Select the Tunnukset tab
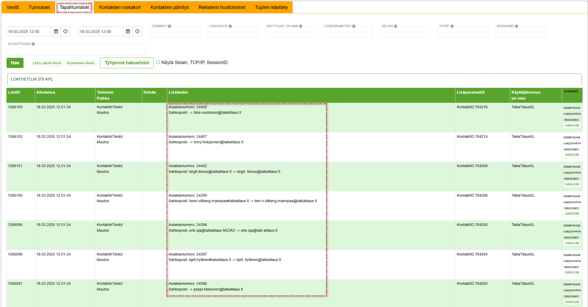 point(39,7)
